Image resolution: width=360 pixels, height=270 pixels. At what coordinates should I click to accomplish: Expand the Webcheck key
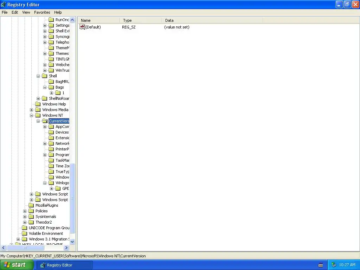pyautogui.click(x=45, y=65)
